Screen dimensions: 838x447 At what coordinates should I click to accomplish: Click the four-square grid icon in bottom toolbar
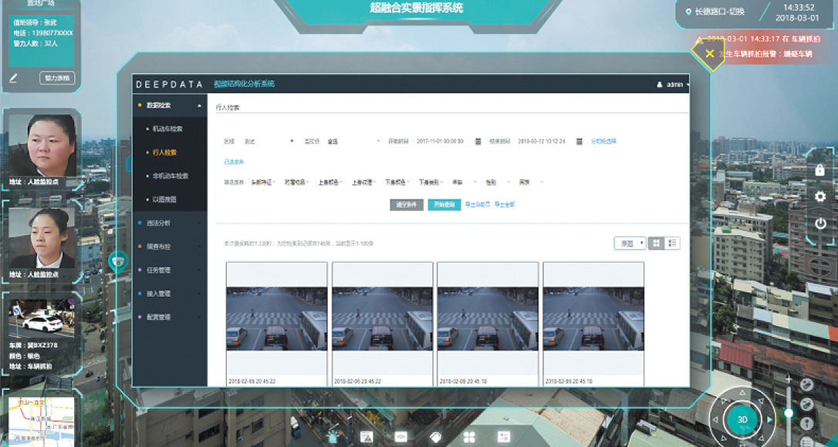pyautogui.click(x=469, y=438)
